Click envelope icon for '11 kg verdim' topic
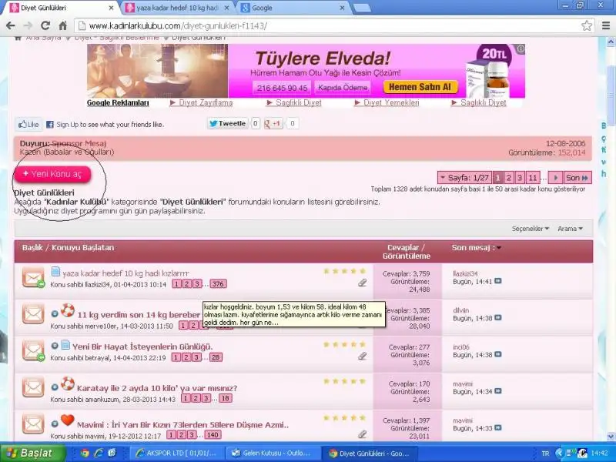Screen dimensions: 616x462 click(33, 314)
